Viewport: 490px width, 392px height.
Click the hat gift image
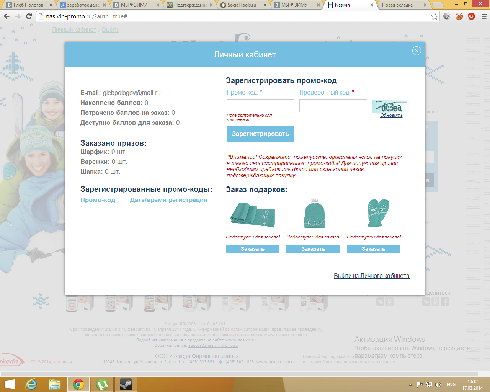click(x=315, y=214)
